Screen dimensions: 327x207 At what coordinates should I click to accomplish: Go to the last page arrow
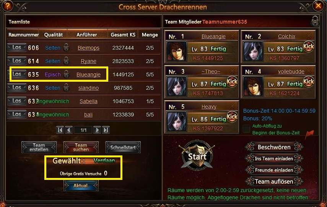pyautogui.click(x=106, y=130)
